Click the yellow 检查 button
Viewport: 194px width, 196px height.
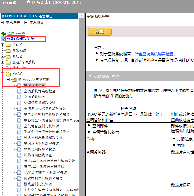click(100, 32)
